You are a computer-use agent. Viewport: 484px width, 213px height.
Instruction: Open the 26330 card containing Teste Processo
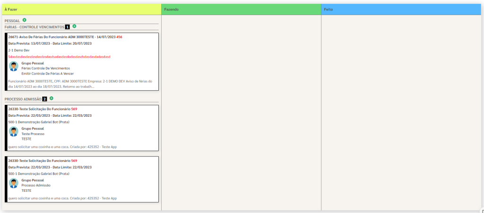click(x=82, y=128)
